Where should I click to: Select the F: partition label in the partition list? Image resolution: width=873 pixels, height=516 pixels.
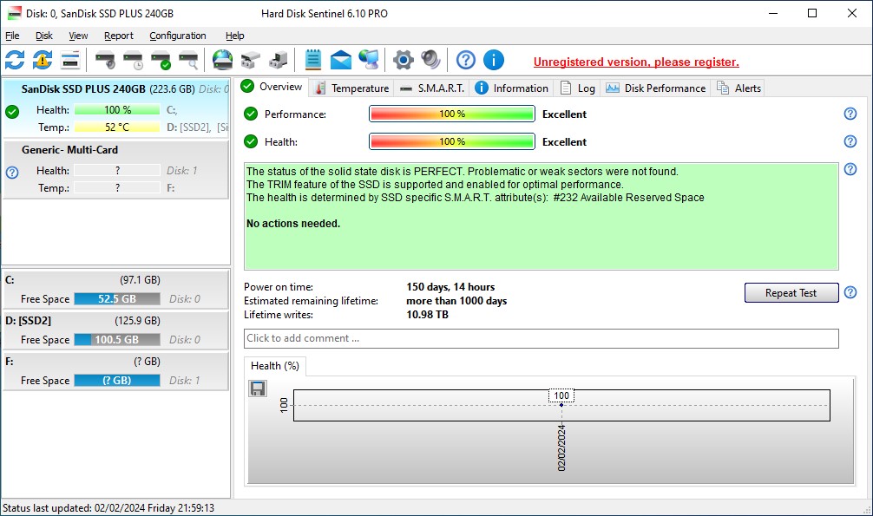[9, 362]
